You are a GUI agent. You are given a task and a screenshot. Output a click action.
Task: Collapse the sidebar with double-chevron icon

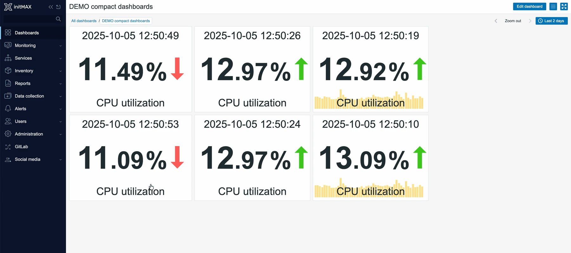pyautogui.click(x=51, y=7)
